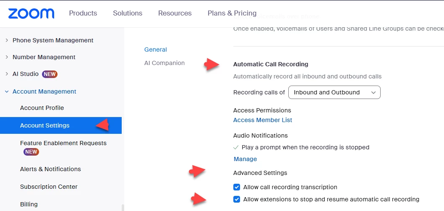The width and height of the screenshot is (444, 211).
Task: Click the Zoom logo
Action: (x=31, y=13)
